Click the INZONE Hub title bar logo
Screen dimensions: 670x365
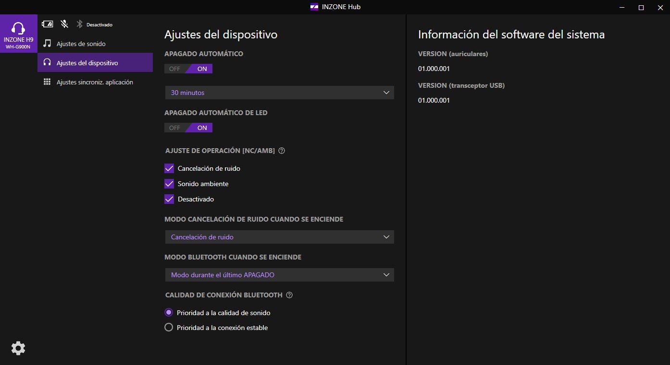pyautogui.click(x=313, y=7)
